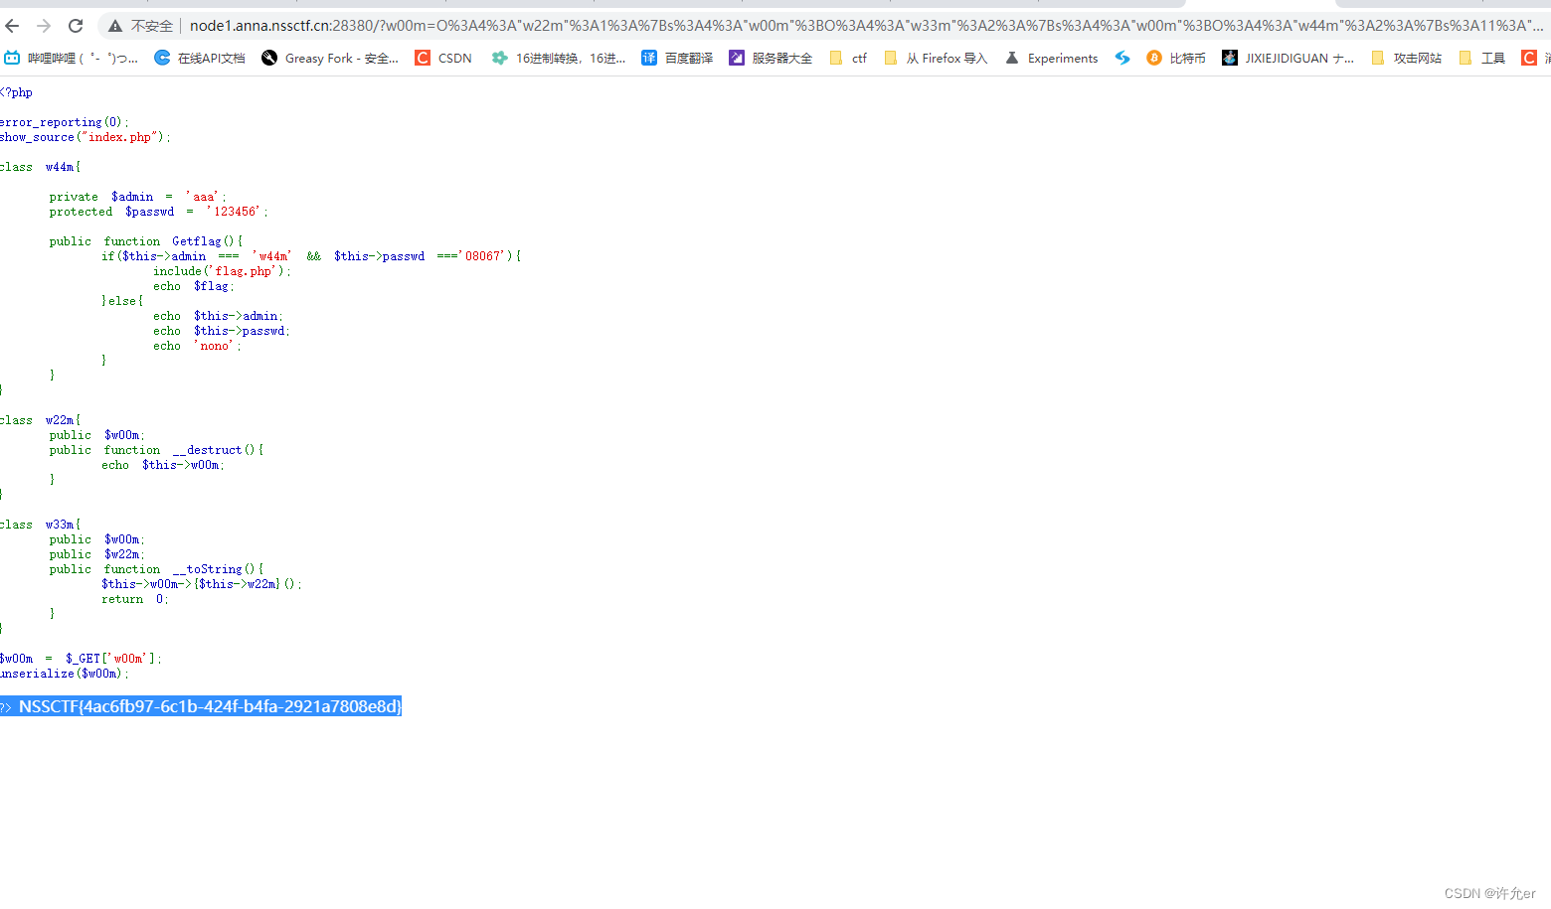Click the 'protected $passwd' line
The height and width of the screenshot is (909, 1551).
coord(159,212)
